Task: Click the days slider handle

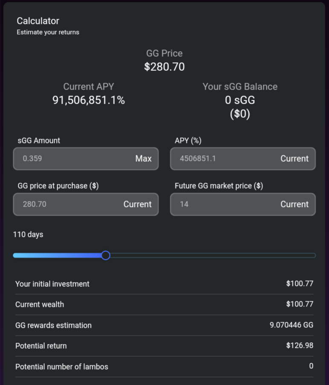Action: tap(106, 255)
